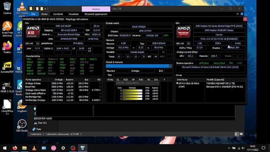
Task: Open OBS Studio desktop shortcut
Action: coord(22,126)
